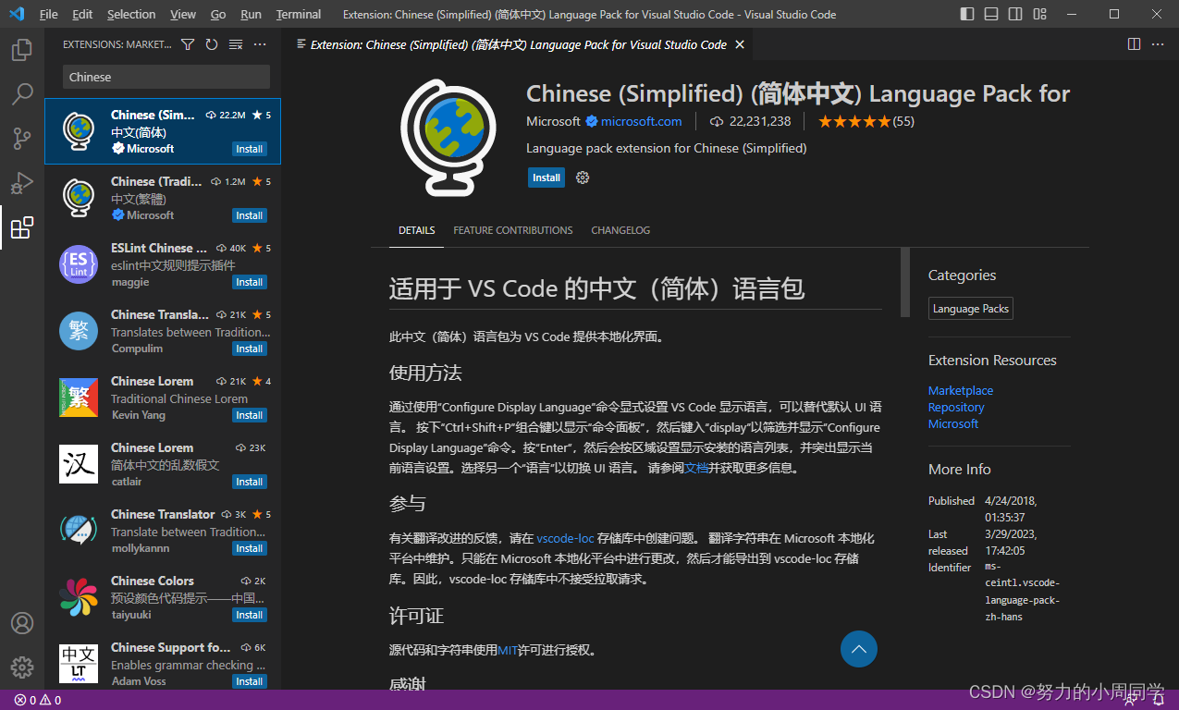This screenshot has height=710, width=1179.
Task: Split the editor to the right
Action: (1134, 43)
